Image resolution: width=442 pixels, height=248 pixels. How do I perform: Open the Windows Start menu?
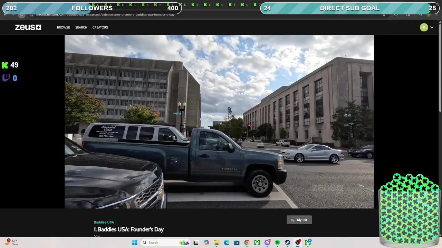pos(134,242)
